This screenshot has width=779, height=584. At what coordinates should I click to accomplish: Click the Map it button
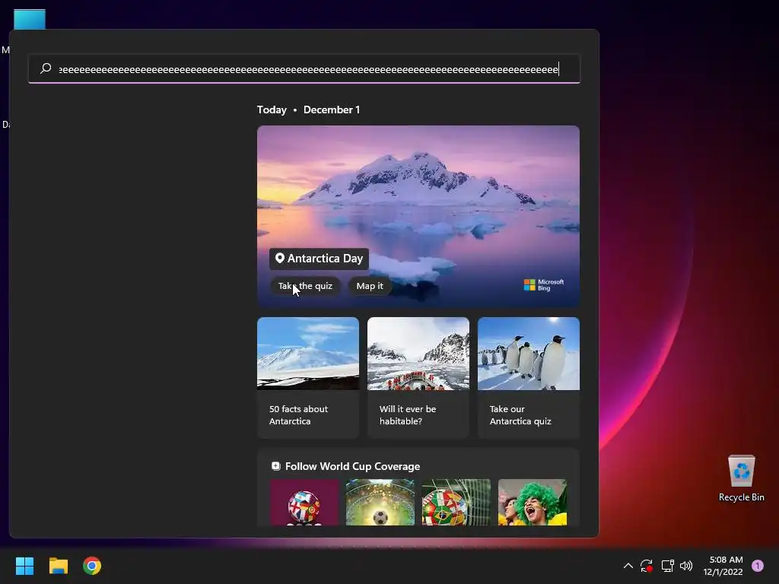(370, 286)
